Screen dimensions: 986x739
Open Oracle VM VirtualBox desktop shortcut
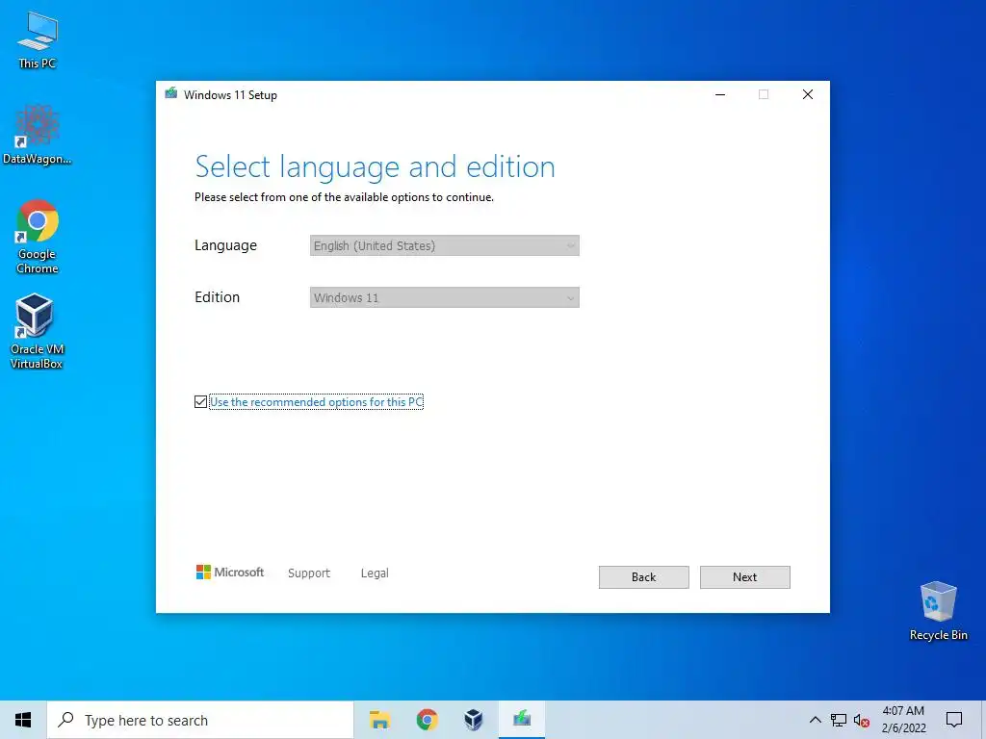point(38,331)
